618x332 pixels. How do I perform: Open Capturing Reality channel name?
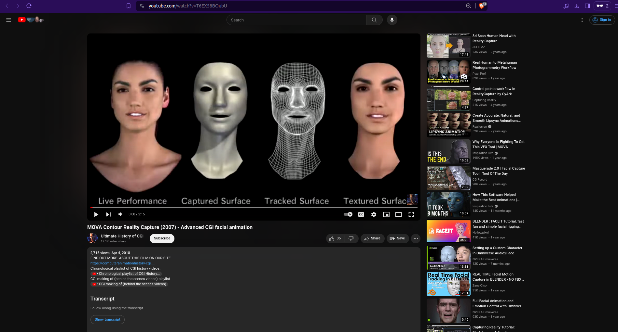click(484, 100)
